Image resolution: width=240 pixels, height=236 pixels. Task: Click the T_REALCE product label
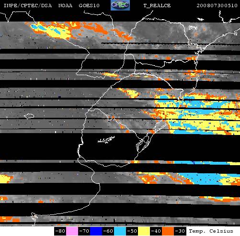click(157, 6)
